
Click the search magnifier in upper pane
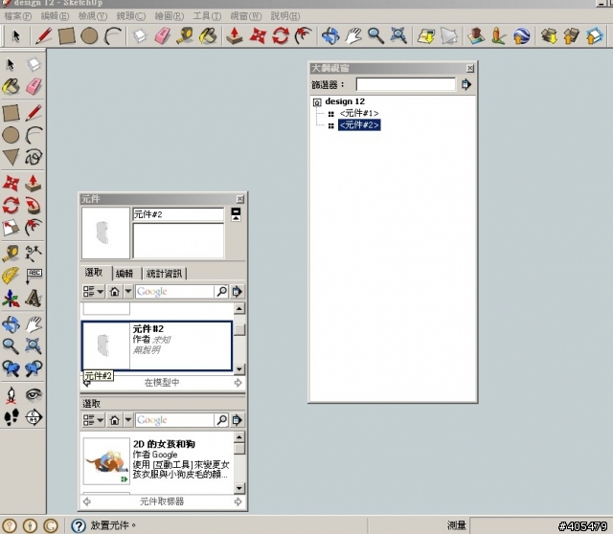tap(221, 292)
